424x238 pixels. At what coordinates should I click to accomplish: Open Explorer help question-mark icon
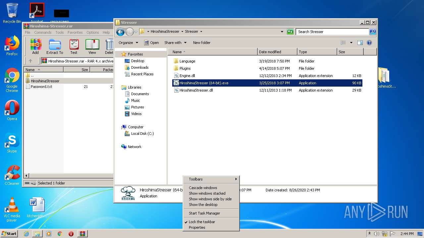click(x=369, y=43)
